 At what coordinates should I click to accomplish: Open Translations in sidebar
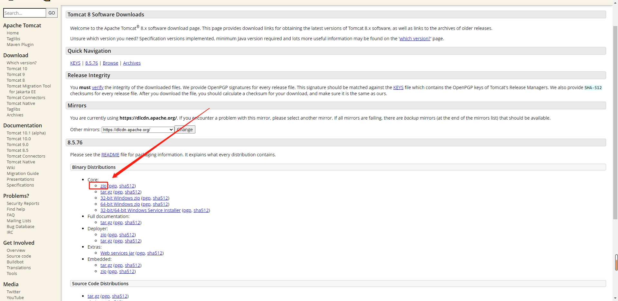[x=19, y=268]
